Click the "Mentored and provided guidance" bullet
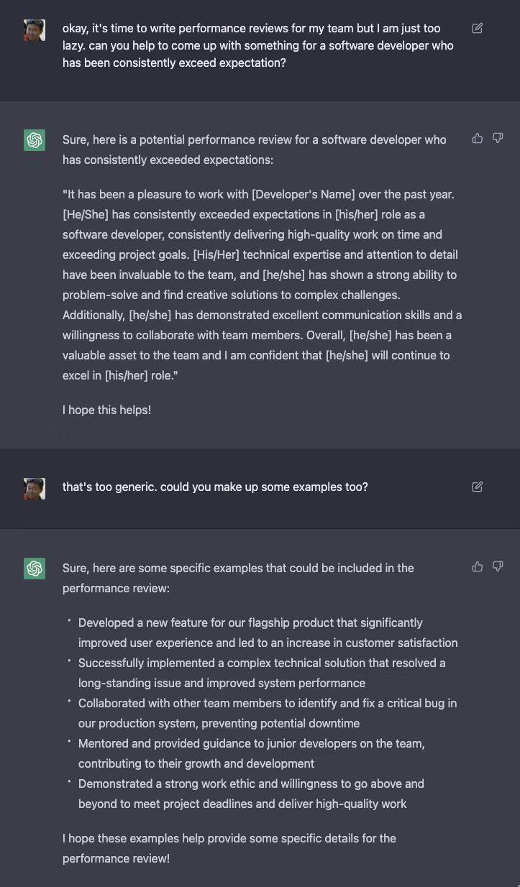 pyautogui.click(x=251, y=753)
